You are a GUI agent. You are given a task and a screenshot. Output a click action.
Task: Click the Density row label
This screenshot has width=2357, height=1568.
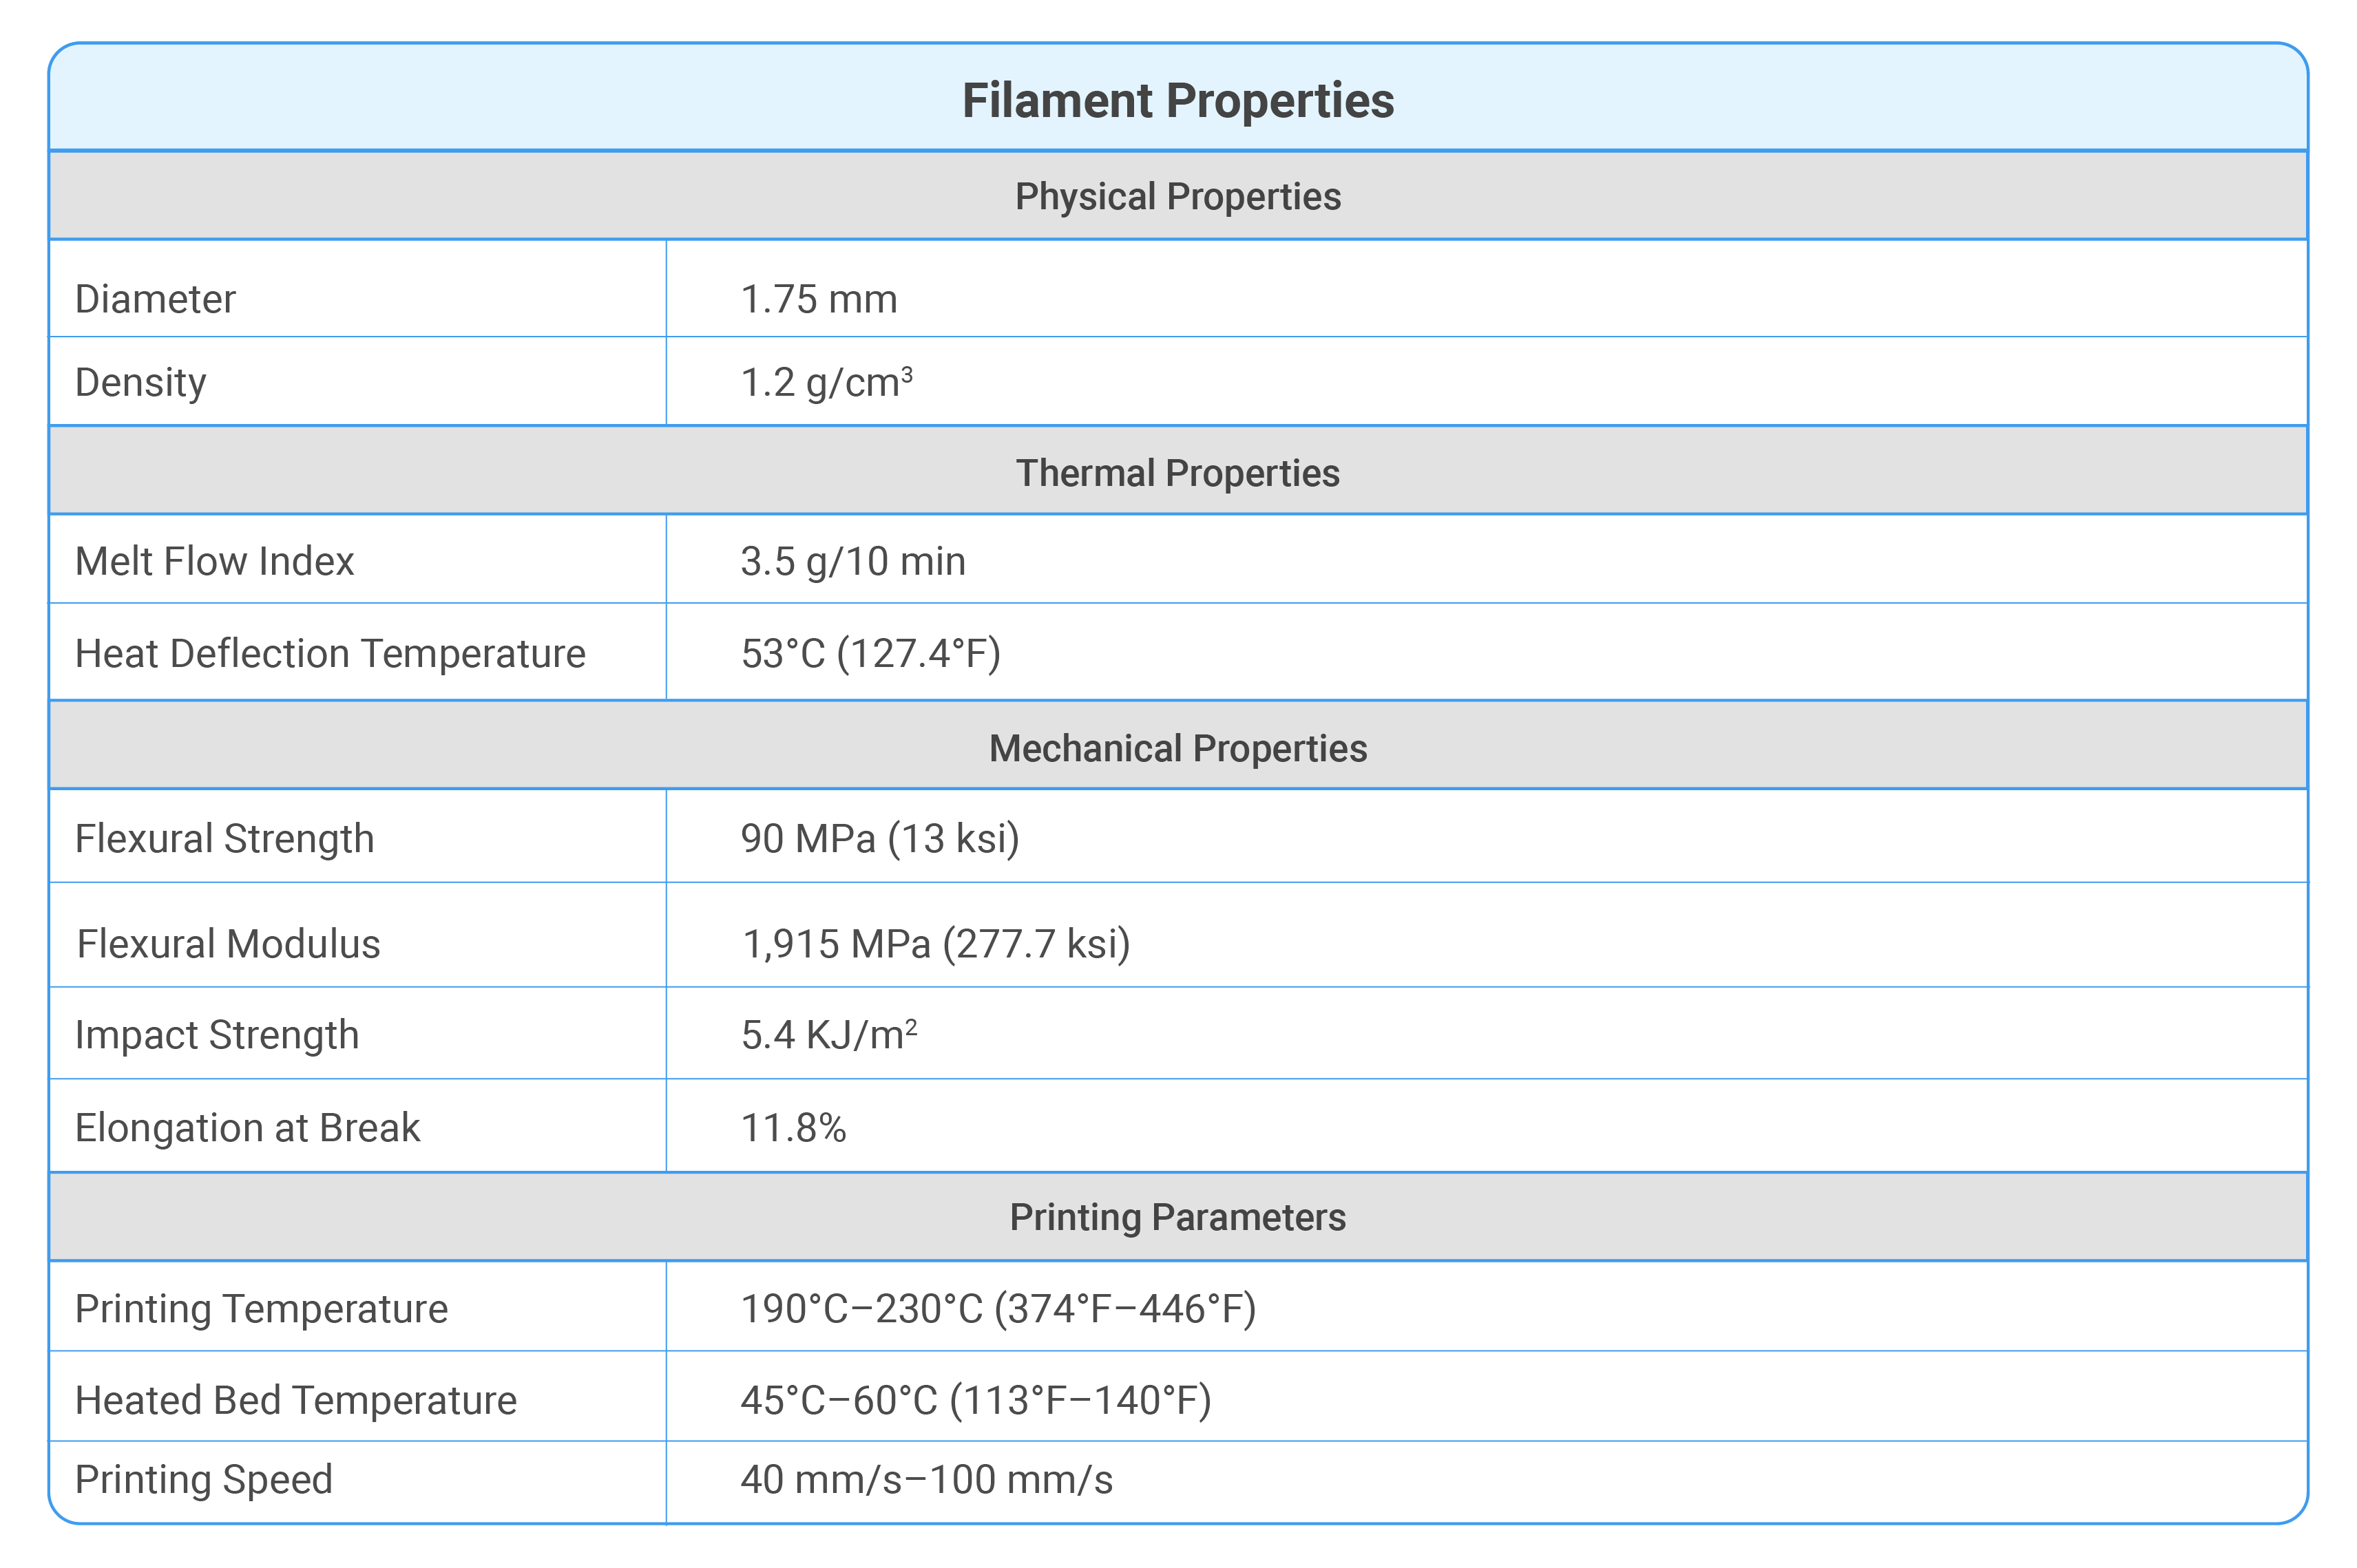pyautogui.click(x=141, y=383)
